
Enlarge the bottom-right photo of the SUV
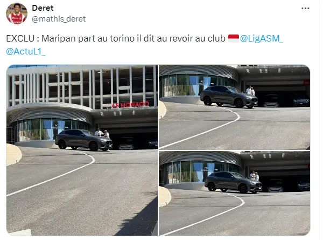point(234,193)
